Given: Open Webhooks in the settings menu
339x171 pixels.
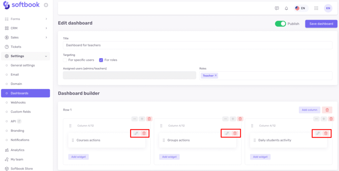Looking at the screenshot, I should 18,103.
